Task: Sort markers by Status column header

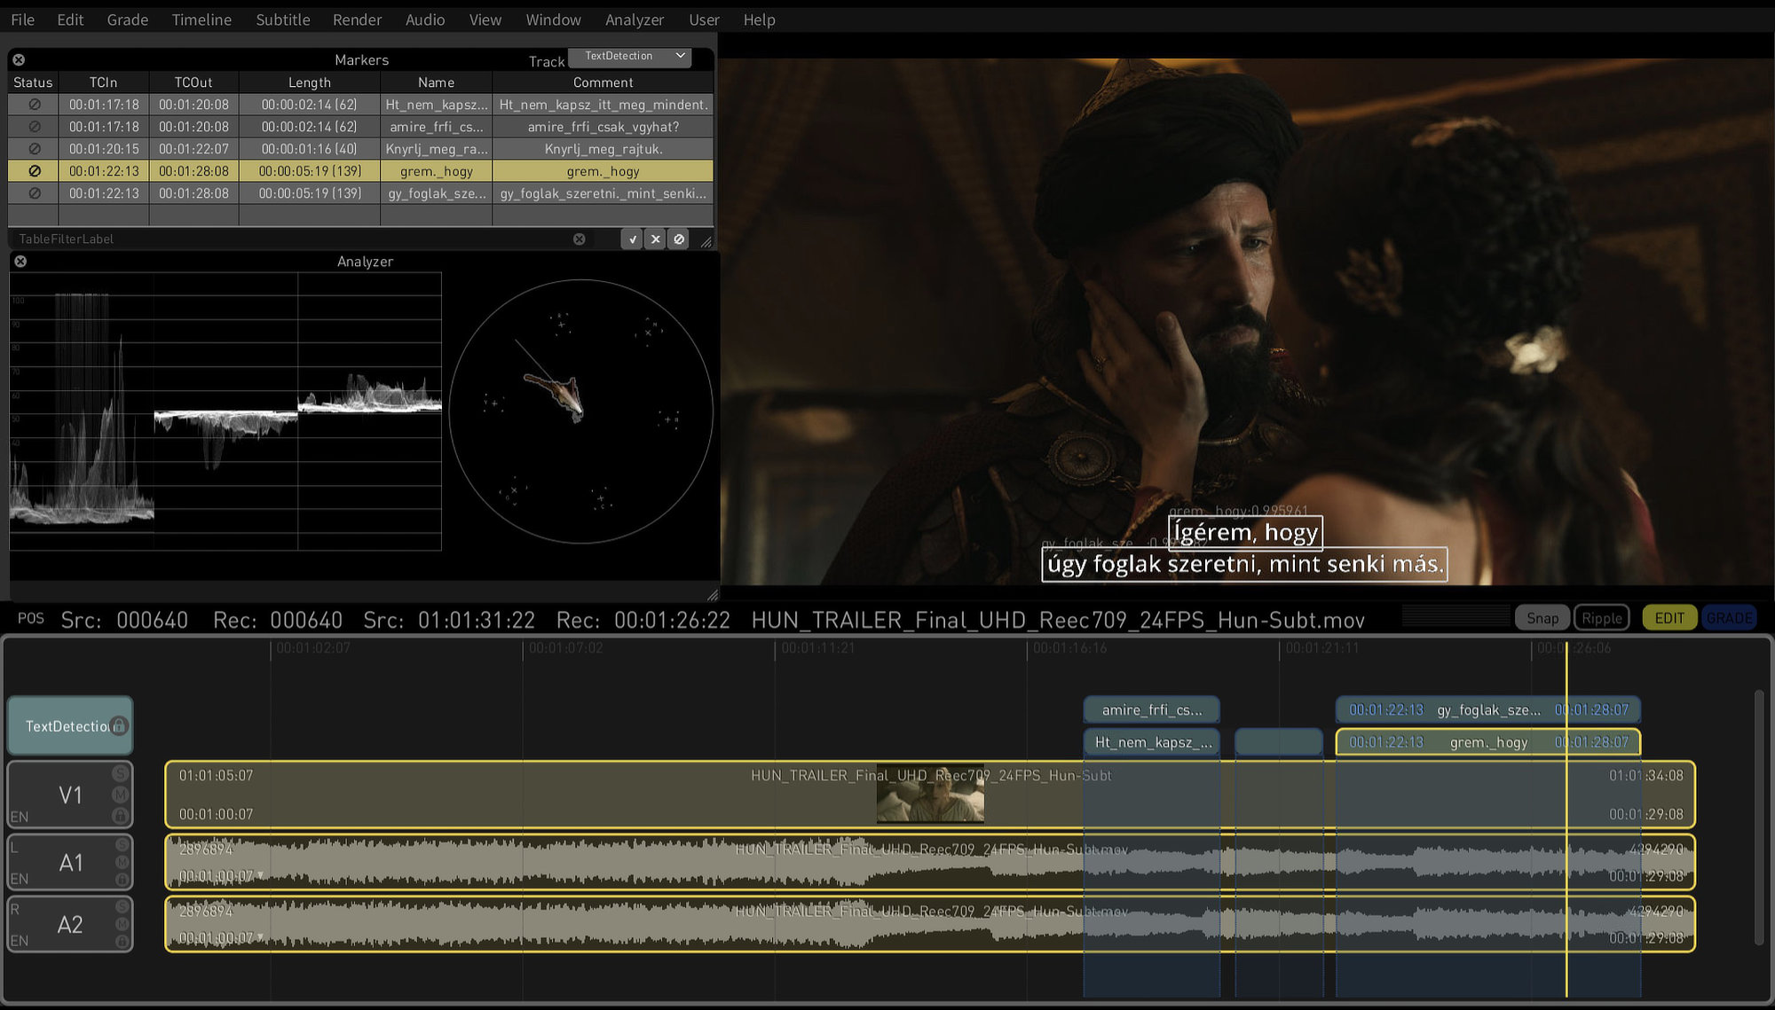Action: tap(33, 82)
